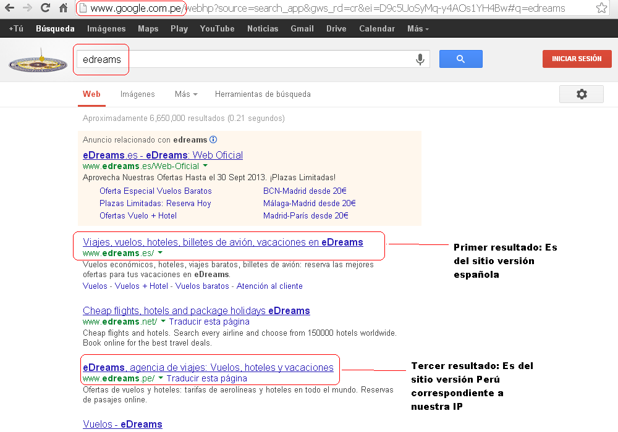
Task: Open the Vuelos sitelink
Action: coord(95,286)
